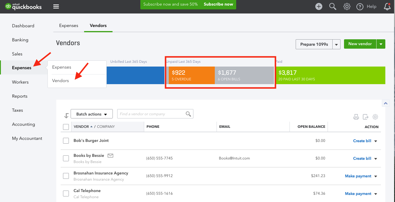395x202 pixels.
Task: Open Expenses in the sidebar
Action: click(22, 68)
